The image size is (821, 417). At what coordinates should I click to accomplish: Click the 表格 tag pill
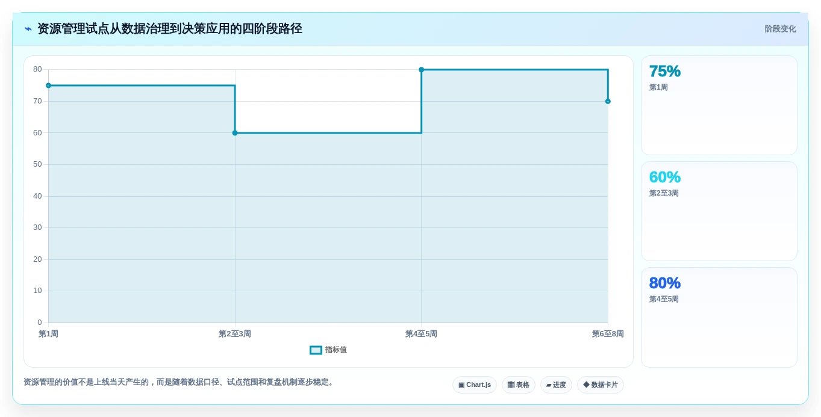pyautogui.click(x=519, y=385)
